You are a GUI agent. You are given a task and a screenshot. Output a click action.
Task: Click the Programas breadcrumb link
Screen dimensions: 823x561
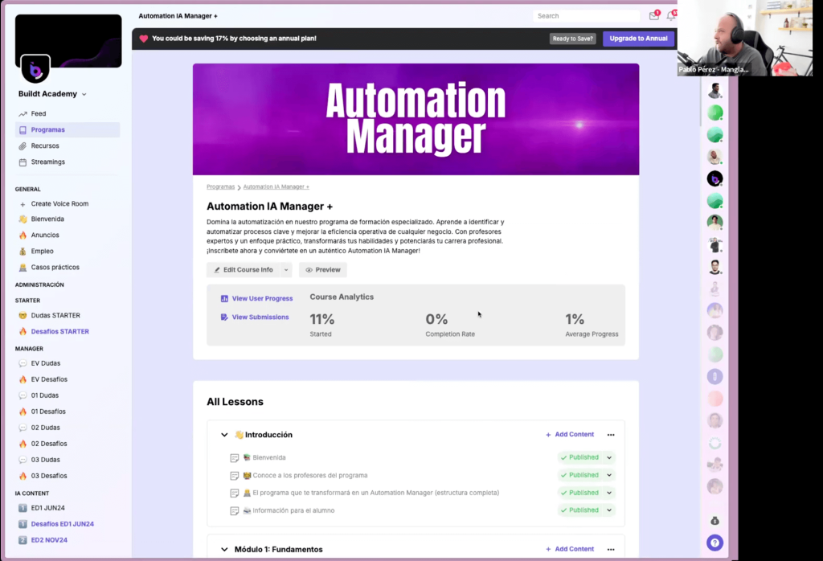[220, 186]
